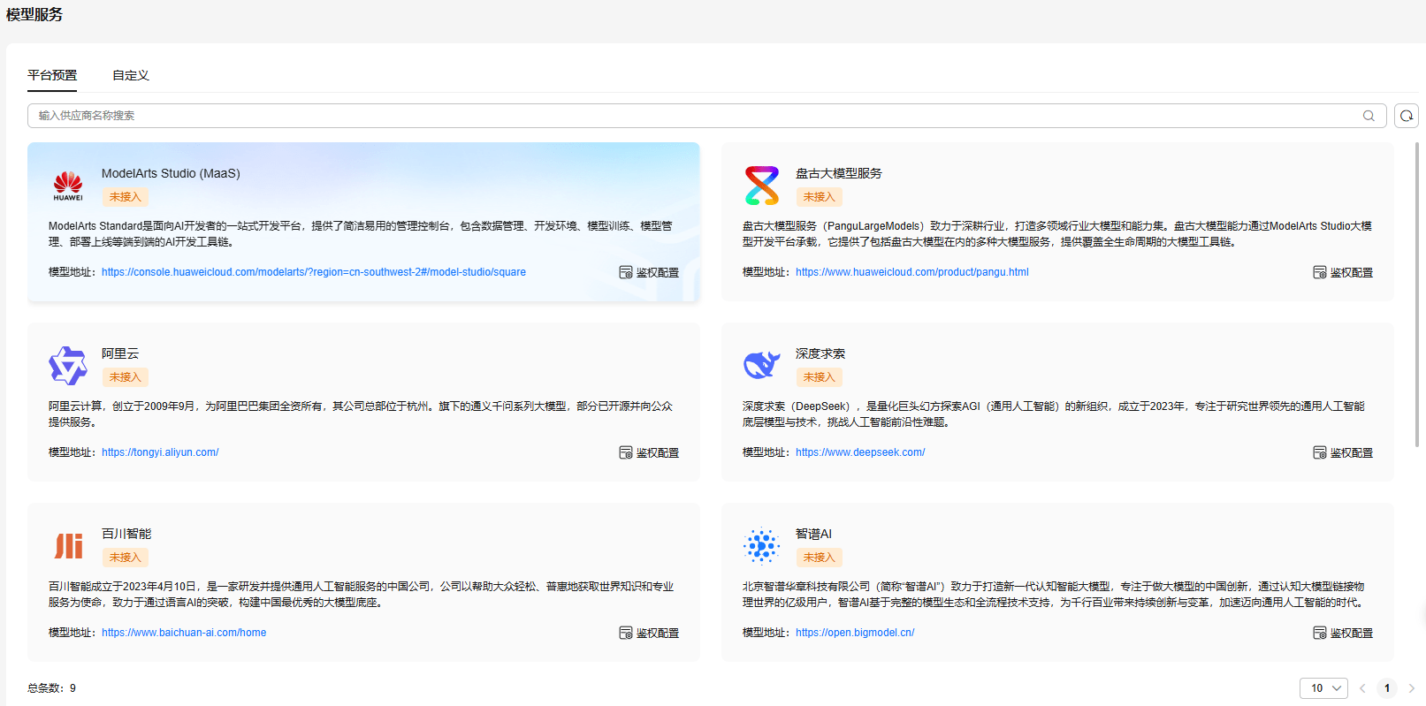Go to the previous page arrow
Screen dimensions: 1426x706
[x=1362, y=688]
